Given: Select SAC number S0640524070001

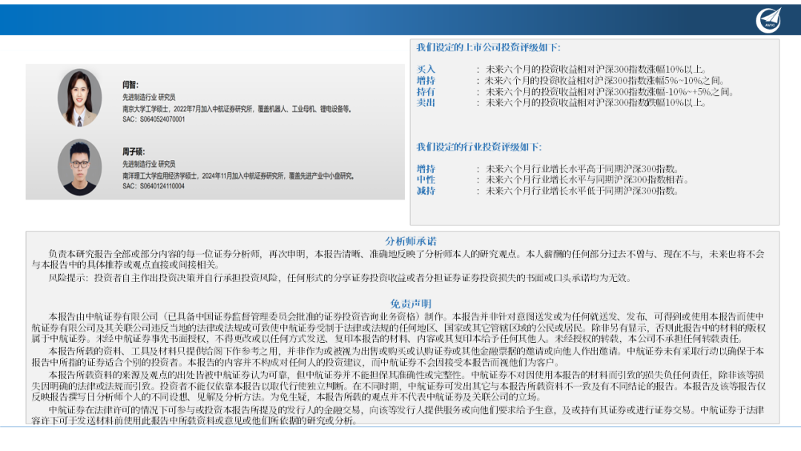Looking at the screenshot, I should pos(154,119).
